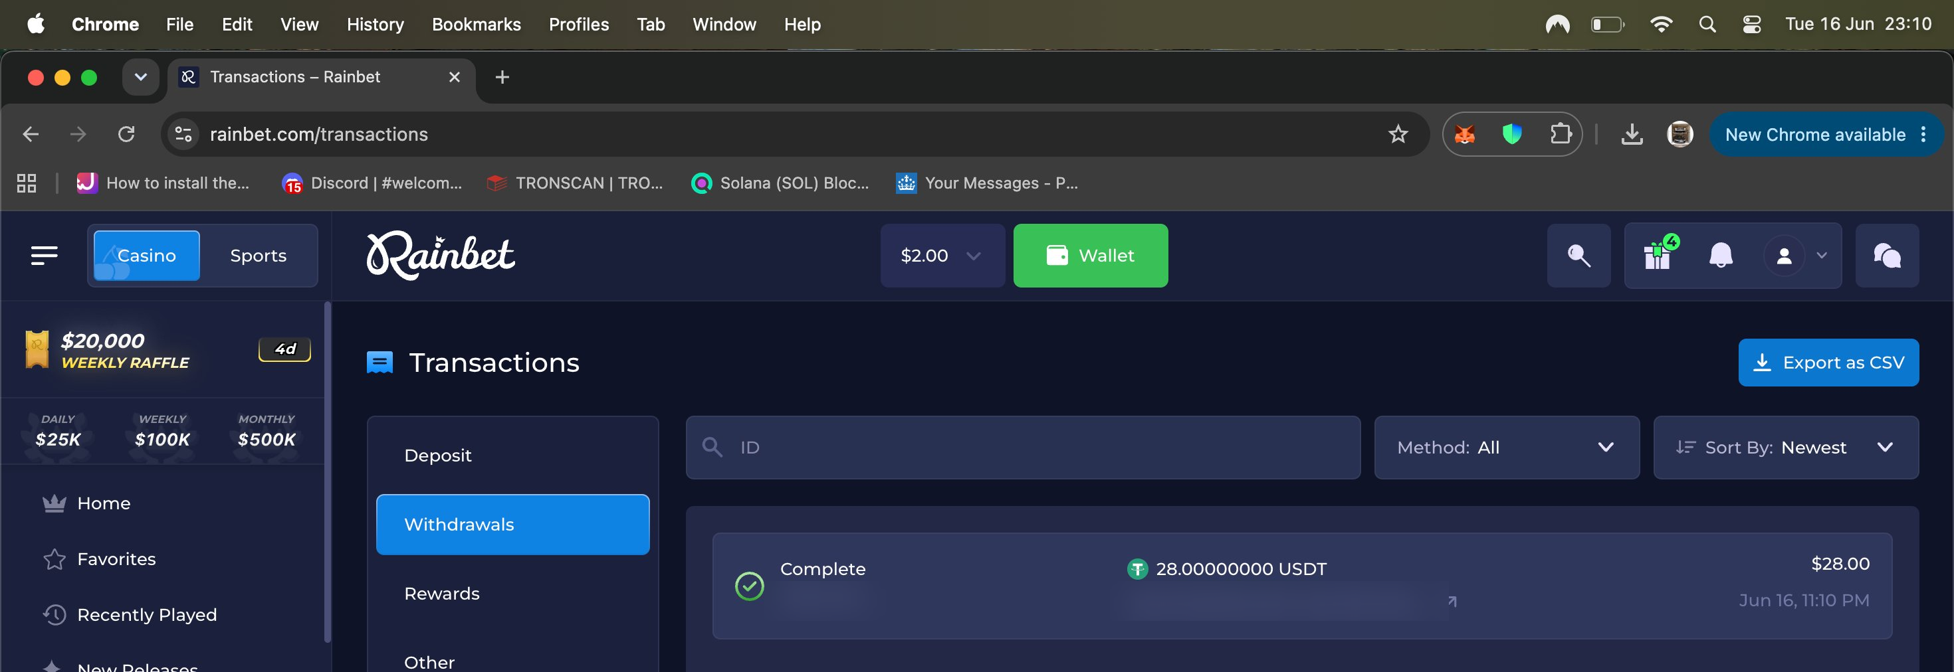Open the Sort By: Newest dropdown

[x=1786, y=447]
